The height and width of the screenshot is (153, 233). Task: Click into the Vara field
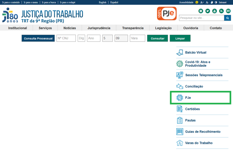pyautogui.click(x=138, y=38)
